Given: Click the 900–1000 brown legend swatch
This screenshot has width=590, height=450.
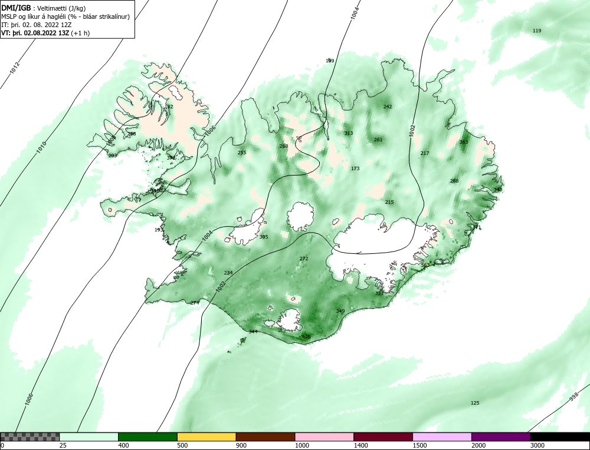Looking at the screenshot, I should [x=265, y=436].
